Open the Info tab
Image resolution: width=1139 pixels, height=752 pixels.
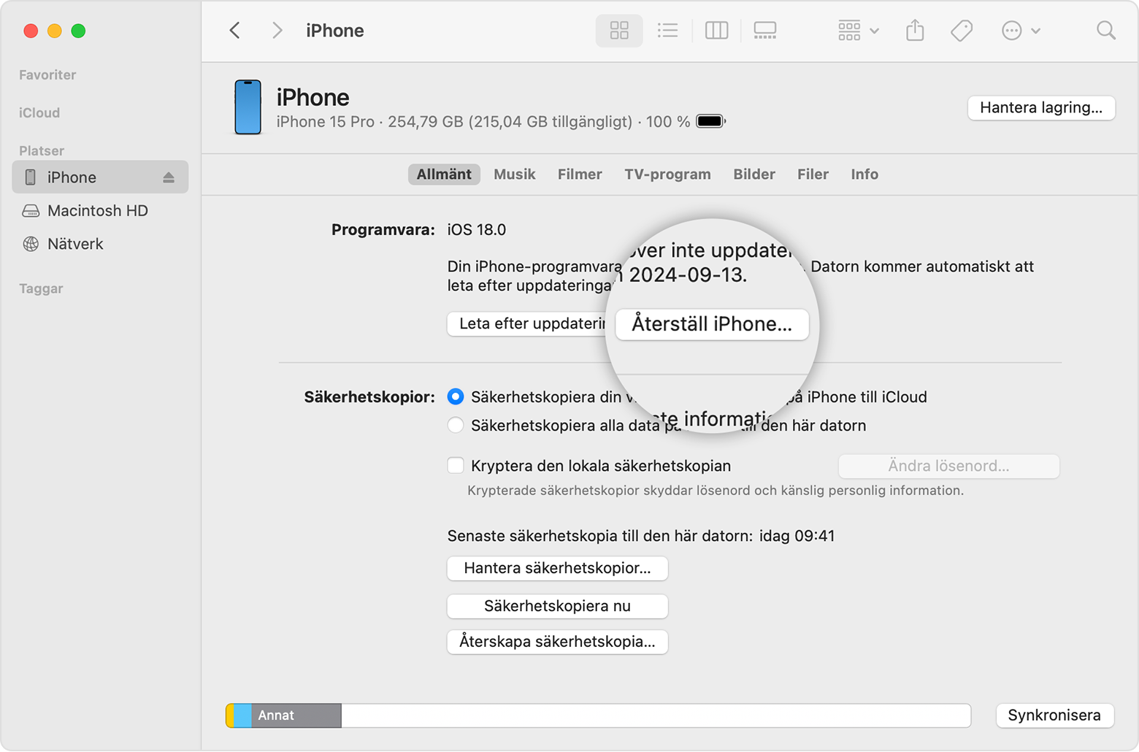coord(864,174)
